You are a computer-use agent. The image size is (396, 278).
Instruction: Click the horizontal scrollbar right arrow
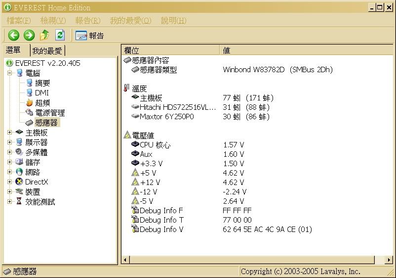(x=389, y=260)
